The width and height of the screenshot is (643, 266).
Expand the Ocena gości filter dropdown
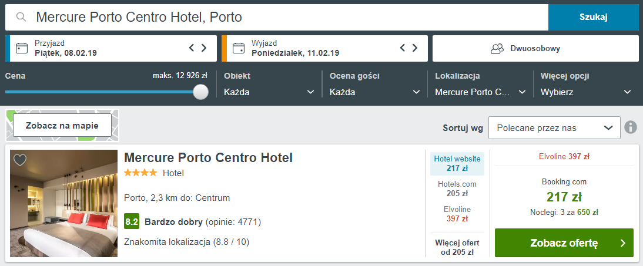tap(374, 92)
